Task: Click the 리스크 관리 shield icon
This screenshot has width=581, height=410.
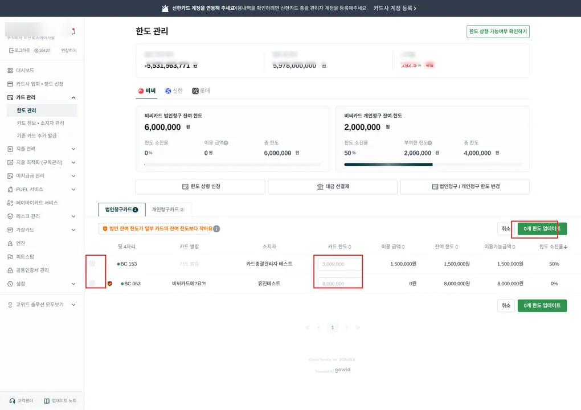Action: [10, 216]
